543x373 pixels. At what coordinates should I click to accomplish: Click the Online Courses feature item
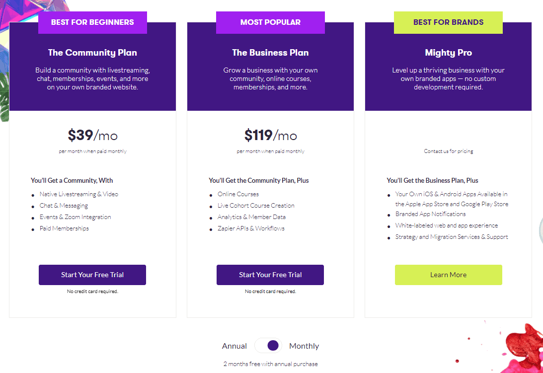[x=238, y=194]
